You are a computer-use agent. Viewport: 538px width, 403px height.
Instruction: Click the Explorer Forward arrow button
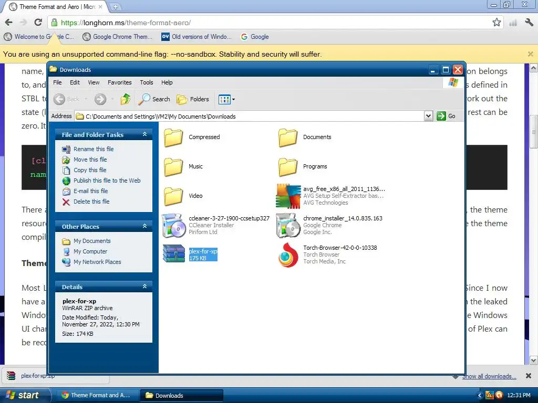tap(100, 99)
